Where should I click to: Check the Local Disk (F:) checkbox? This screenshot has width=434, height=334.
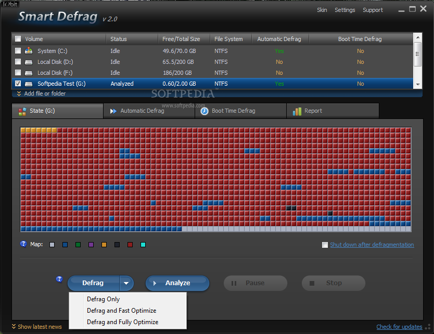(18, 72)
